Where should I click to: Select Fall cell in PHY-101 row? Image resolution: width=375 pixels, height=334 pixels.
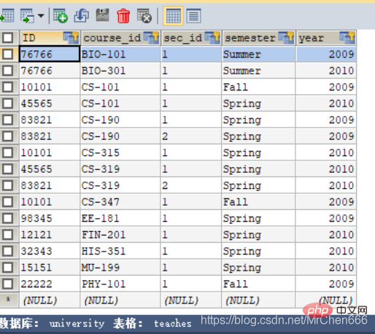click(258, 284)
